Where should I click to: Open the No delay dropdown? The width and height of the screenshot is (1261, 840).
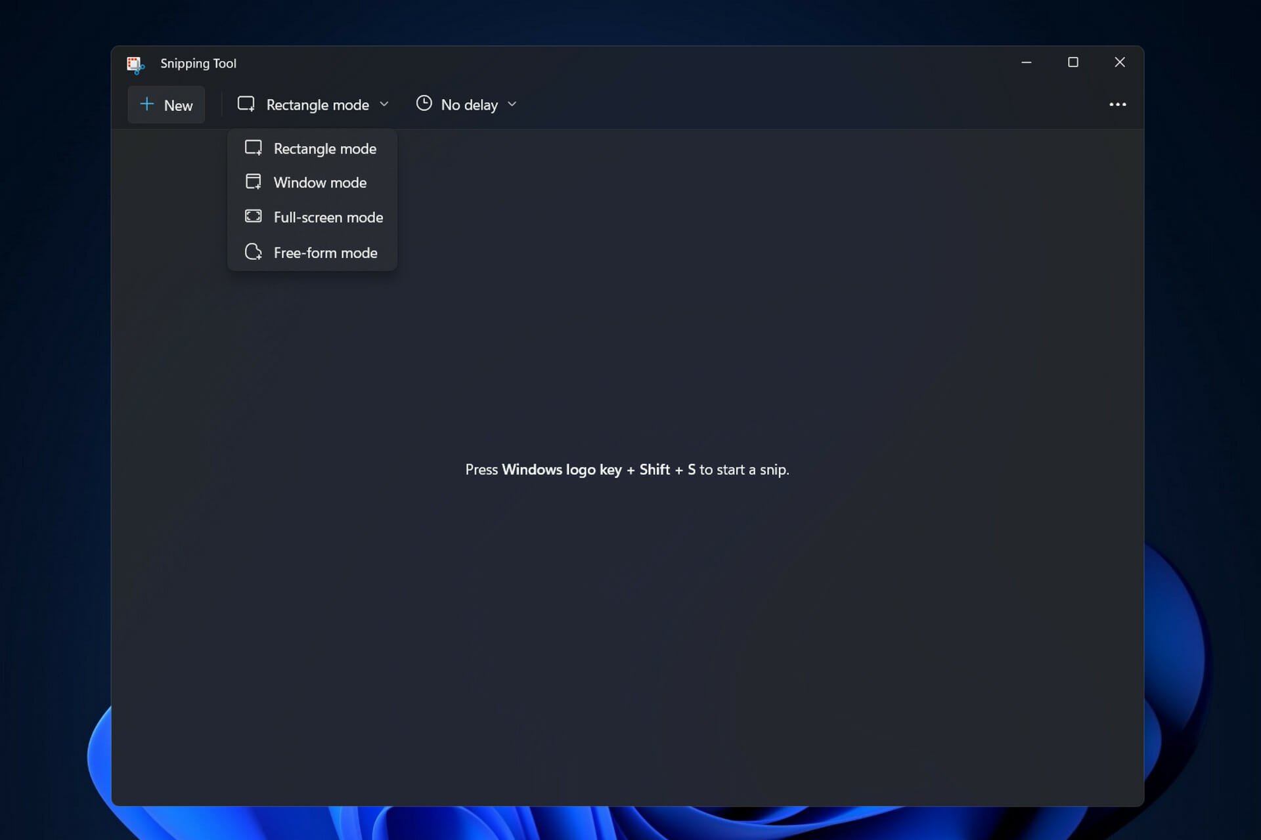(466, 105)
